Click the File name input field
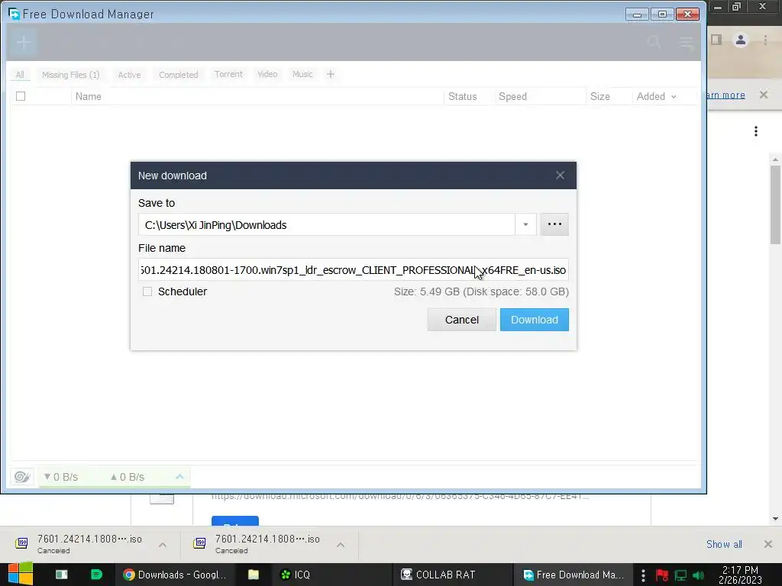Screen dimensions: 782x586 pyautogui.click(x=354, y=270)
